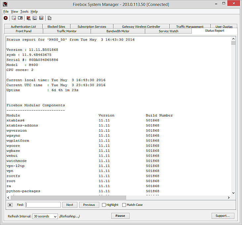Image resolution: width=242 pixels, height=225 pixels.
Task: Open the File menu
Action: pyautogui.click(x=6, y=12)
